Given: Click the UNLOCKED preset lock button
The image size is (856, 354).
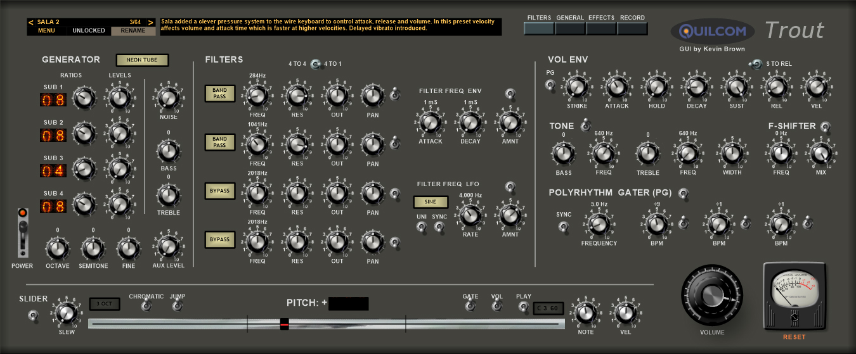Looking at the screenshot, I should 89,30.
